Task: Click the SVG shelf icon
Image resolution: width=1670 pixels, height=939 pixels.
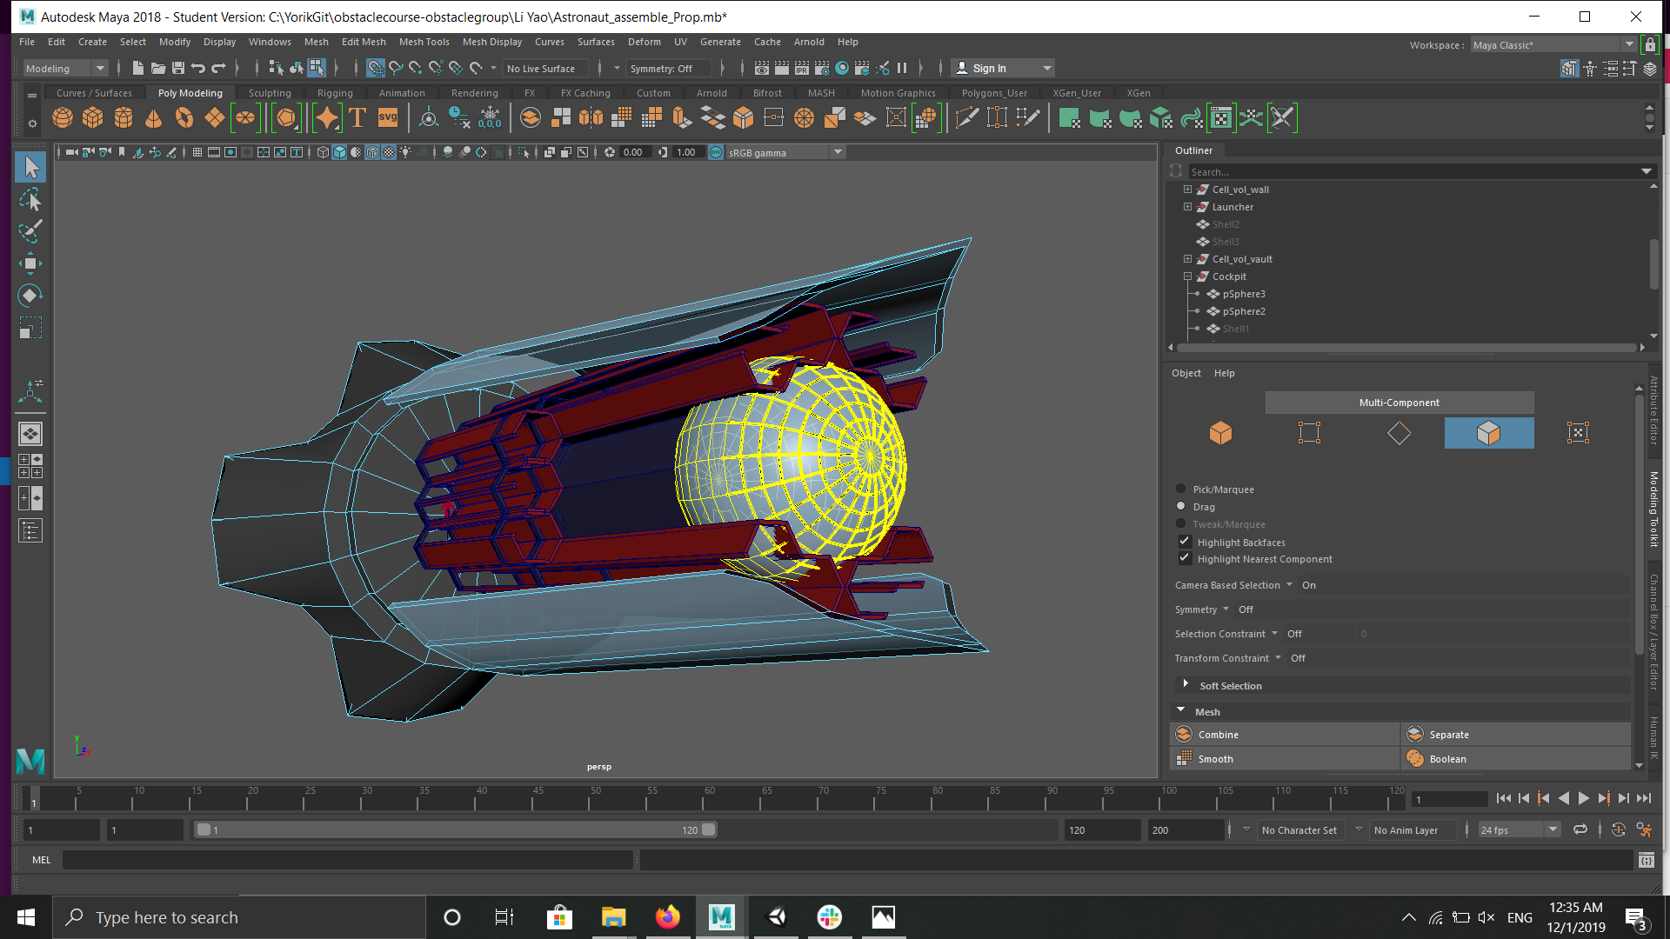Action: pos(387,117)
